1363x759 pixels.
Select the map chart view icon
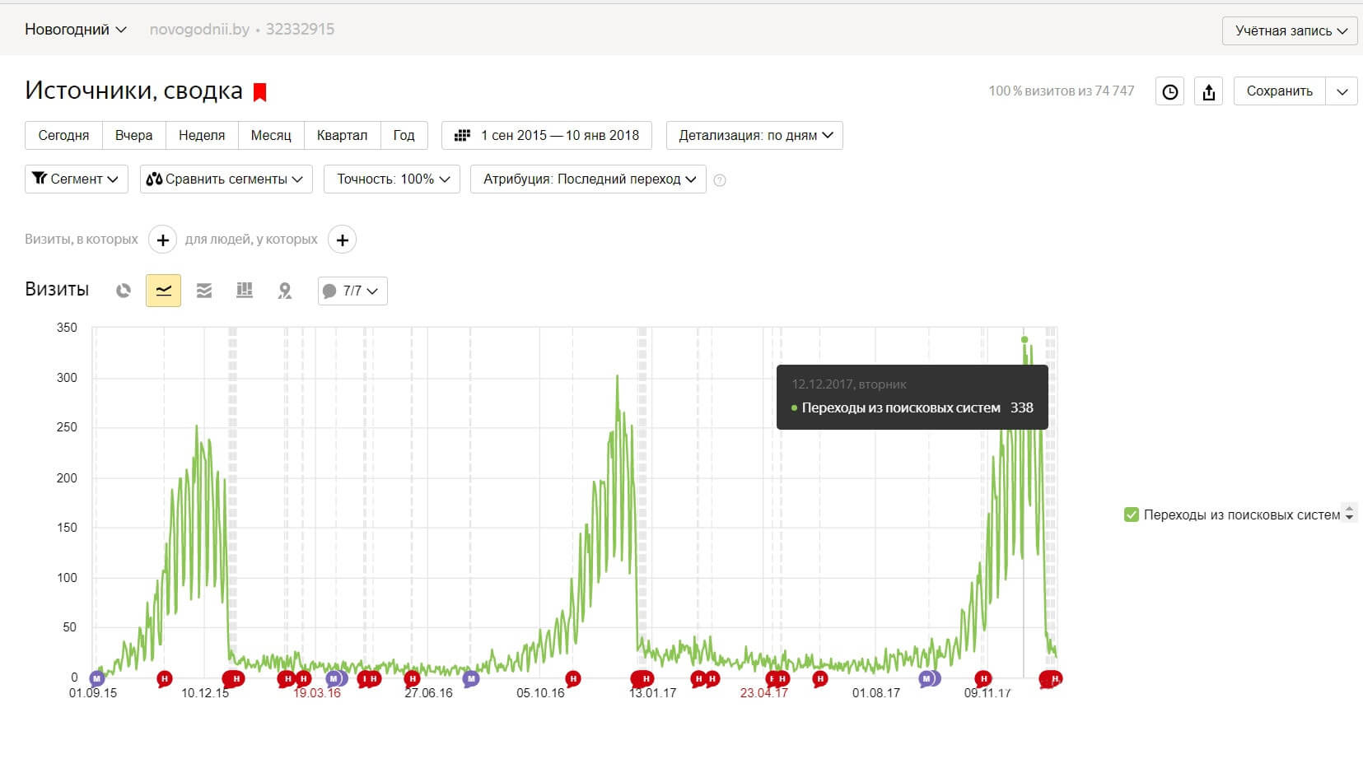285,291
